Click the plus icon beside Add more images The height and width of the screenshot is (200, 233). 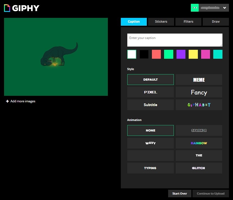(7, 101)
